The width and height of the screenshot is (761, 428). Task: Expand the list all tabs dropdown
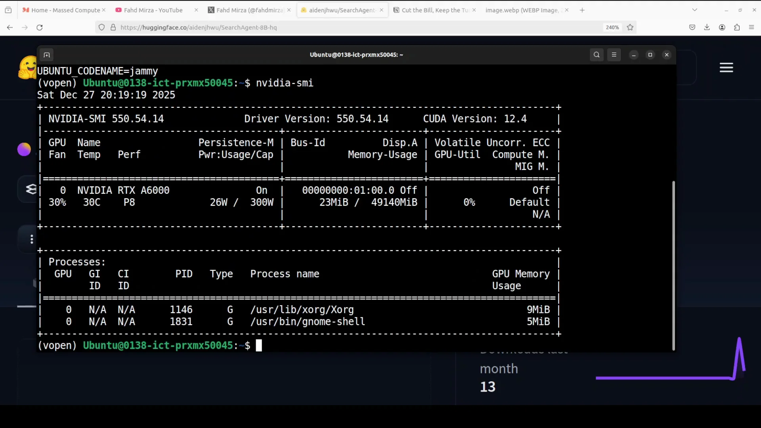pyautogui.click(x=694, y=10)
